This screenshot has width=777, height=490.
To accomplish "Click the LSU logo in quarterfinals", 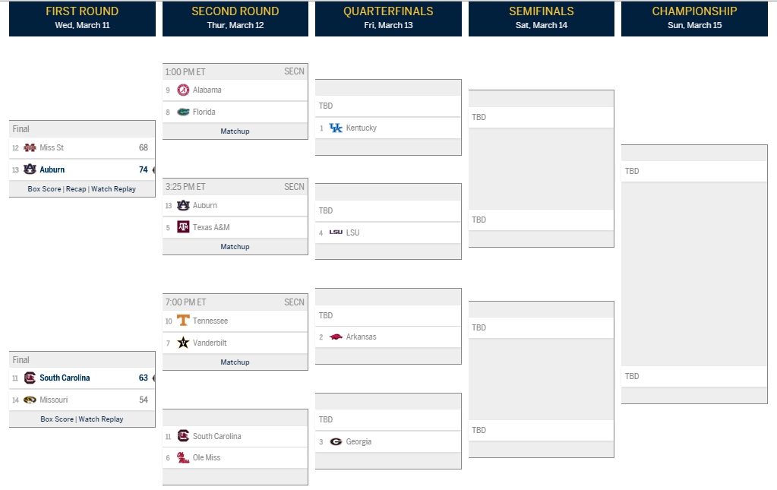I will [336, 232].
